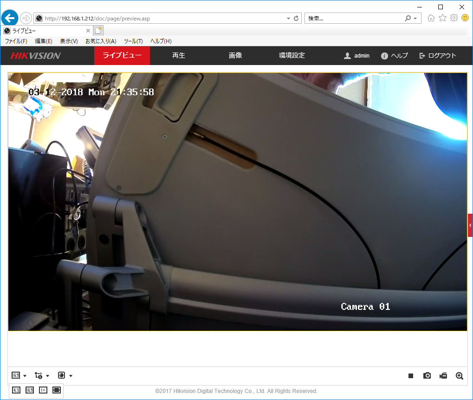Go forward with the browser forward arrow

pos(26,18)
